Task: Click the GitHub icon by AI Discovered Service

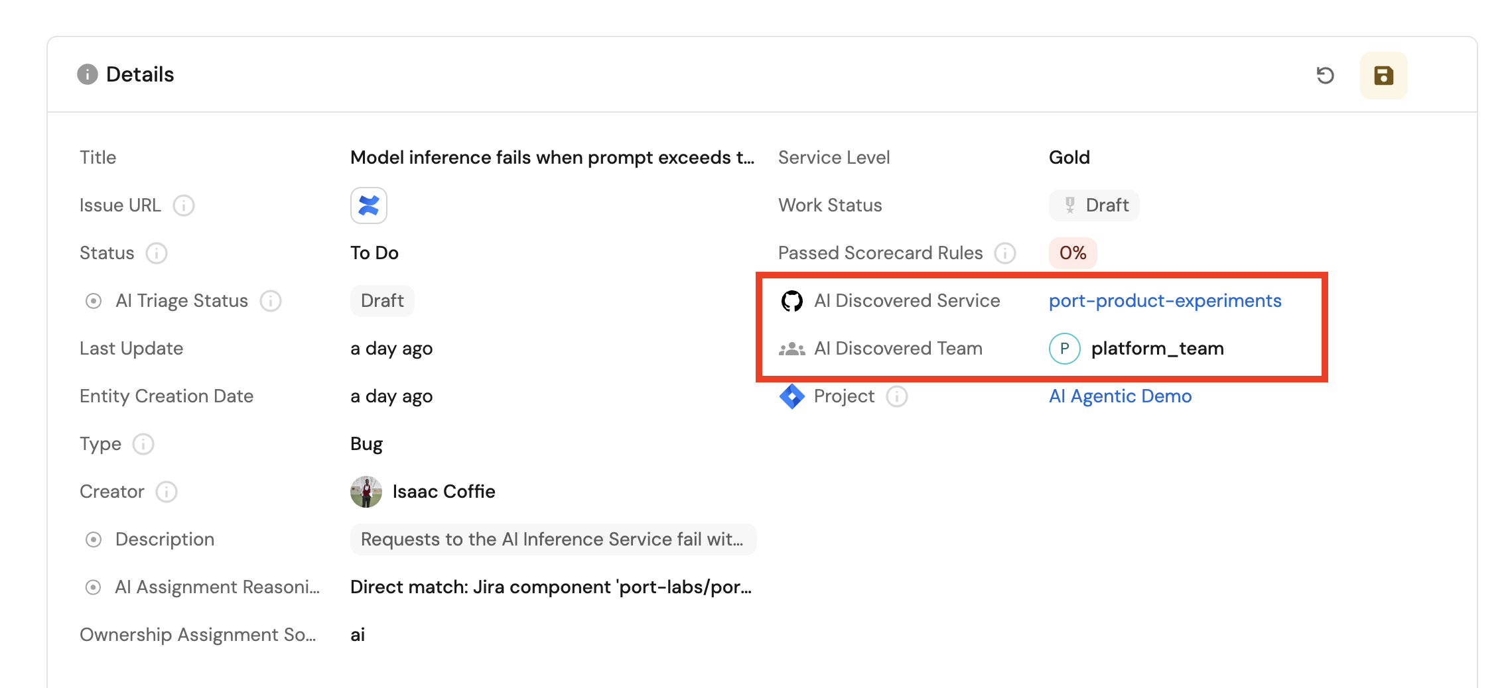Action: pos(791,301)
